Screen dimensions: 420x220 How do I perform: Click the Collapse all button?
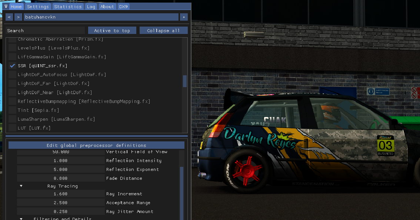[163, 30]
